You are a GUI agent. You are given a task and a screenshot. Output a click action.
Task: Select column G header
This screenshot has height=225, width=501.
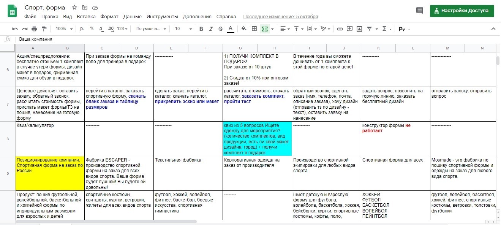240,48
